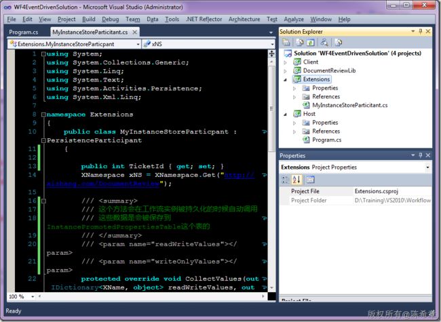Image resolution: width=441 pixels, height=322 pixels.
Task: Select Program.cs under Host project
Action: [x=327, y=140]
